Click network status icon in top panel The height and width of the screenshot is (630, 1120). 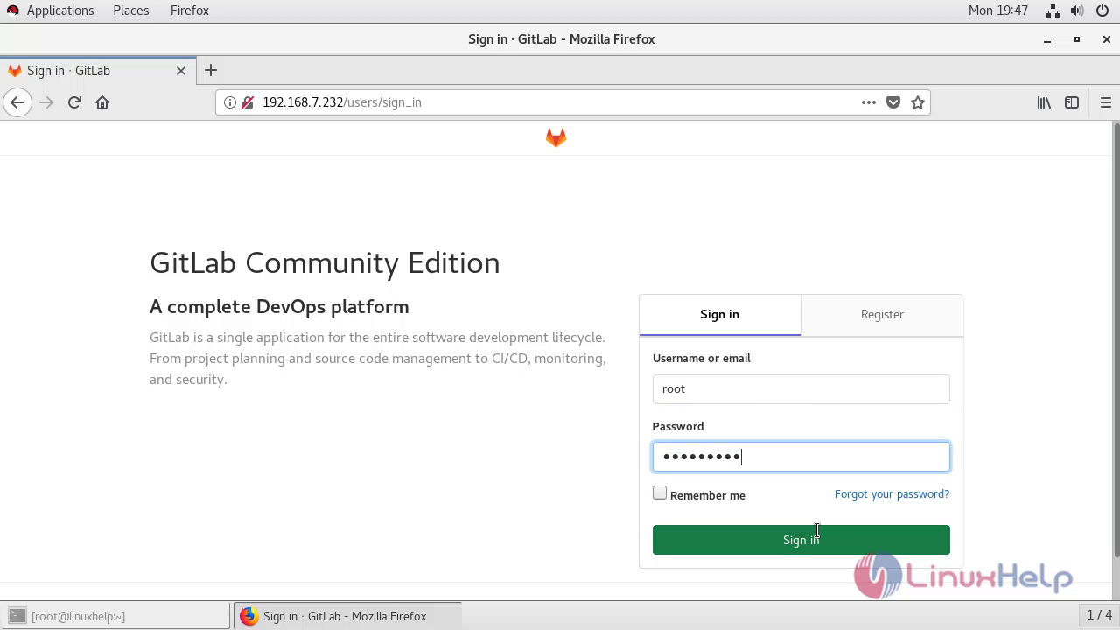pos(1053,10)
